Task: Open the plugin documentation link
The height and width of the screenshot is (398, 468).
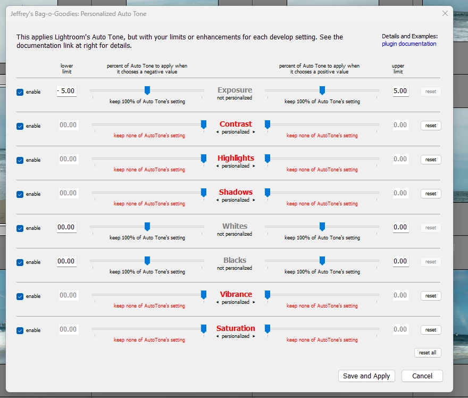Action: point(409,44)
